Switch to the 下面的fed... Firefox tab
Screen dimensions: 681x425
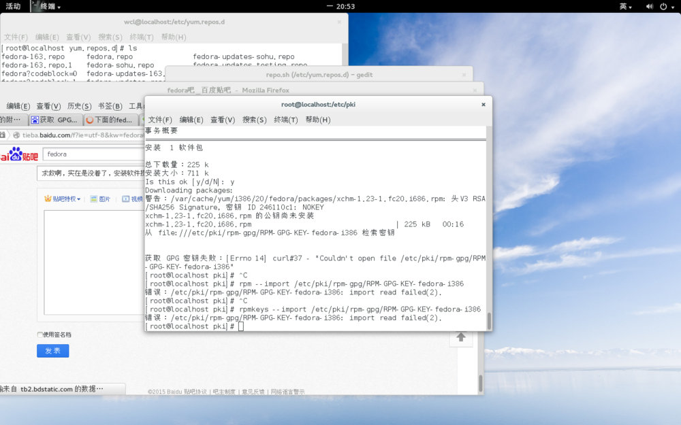[x=111, y=120]
